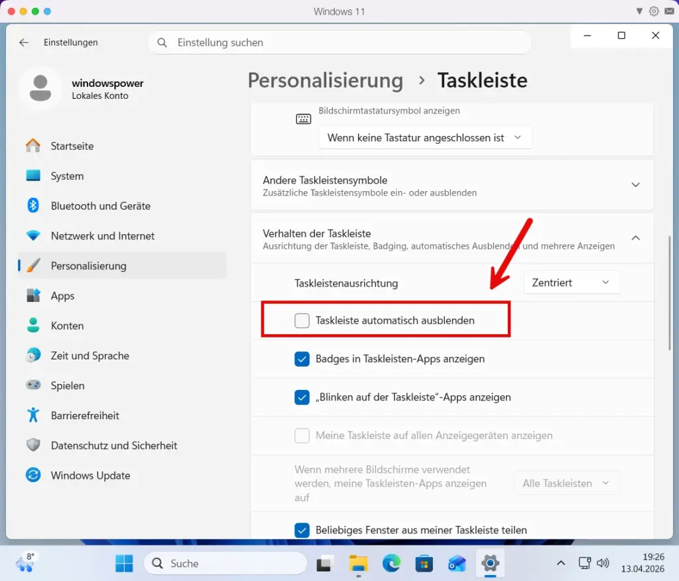Launch File Explorer from taskbar
This screenshot has height=581, width=679.
pos(359,563)
